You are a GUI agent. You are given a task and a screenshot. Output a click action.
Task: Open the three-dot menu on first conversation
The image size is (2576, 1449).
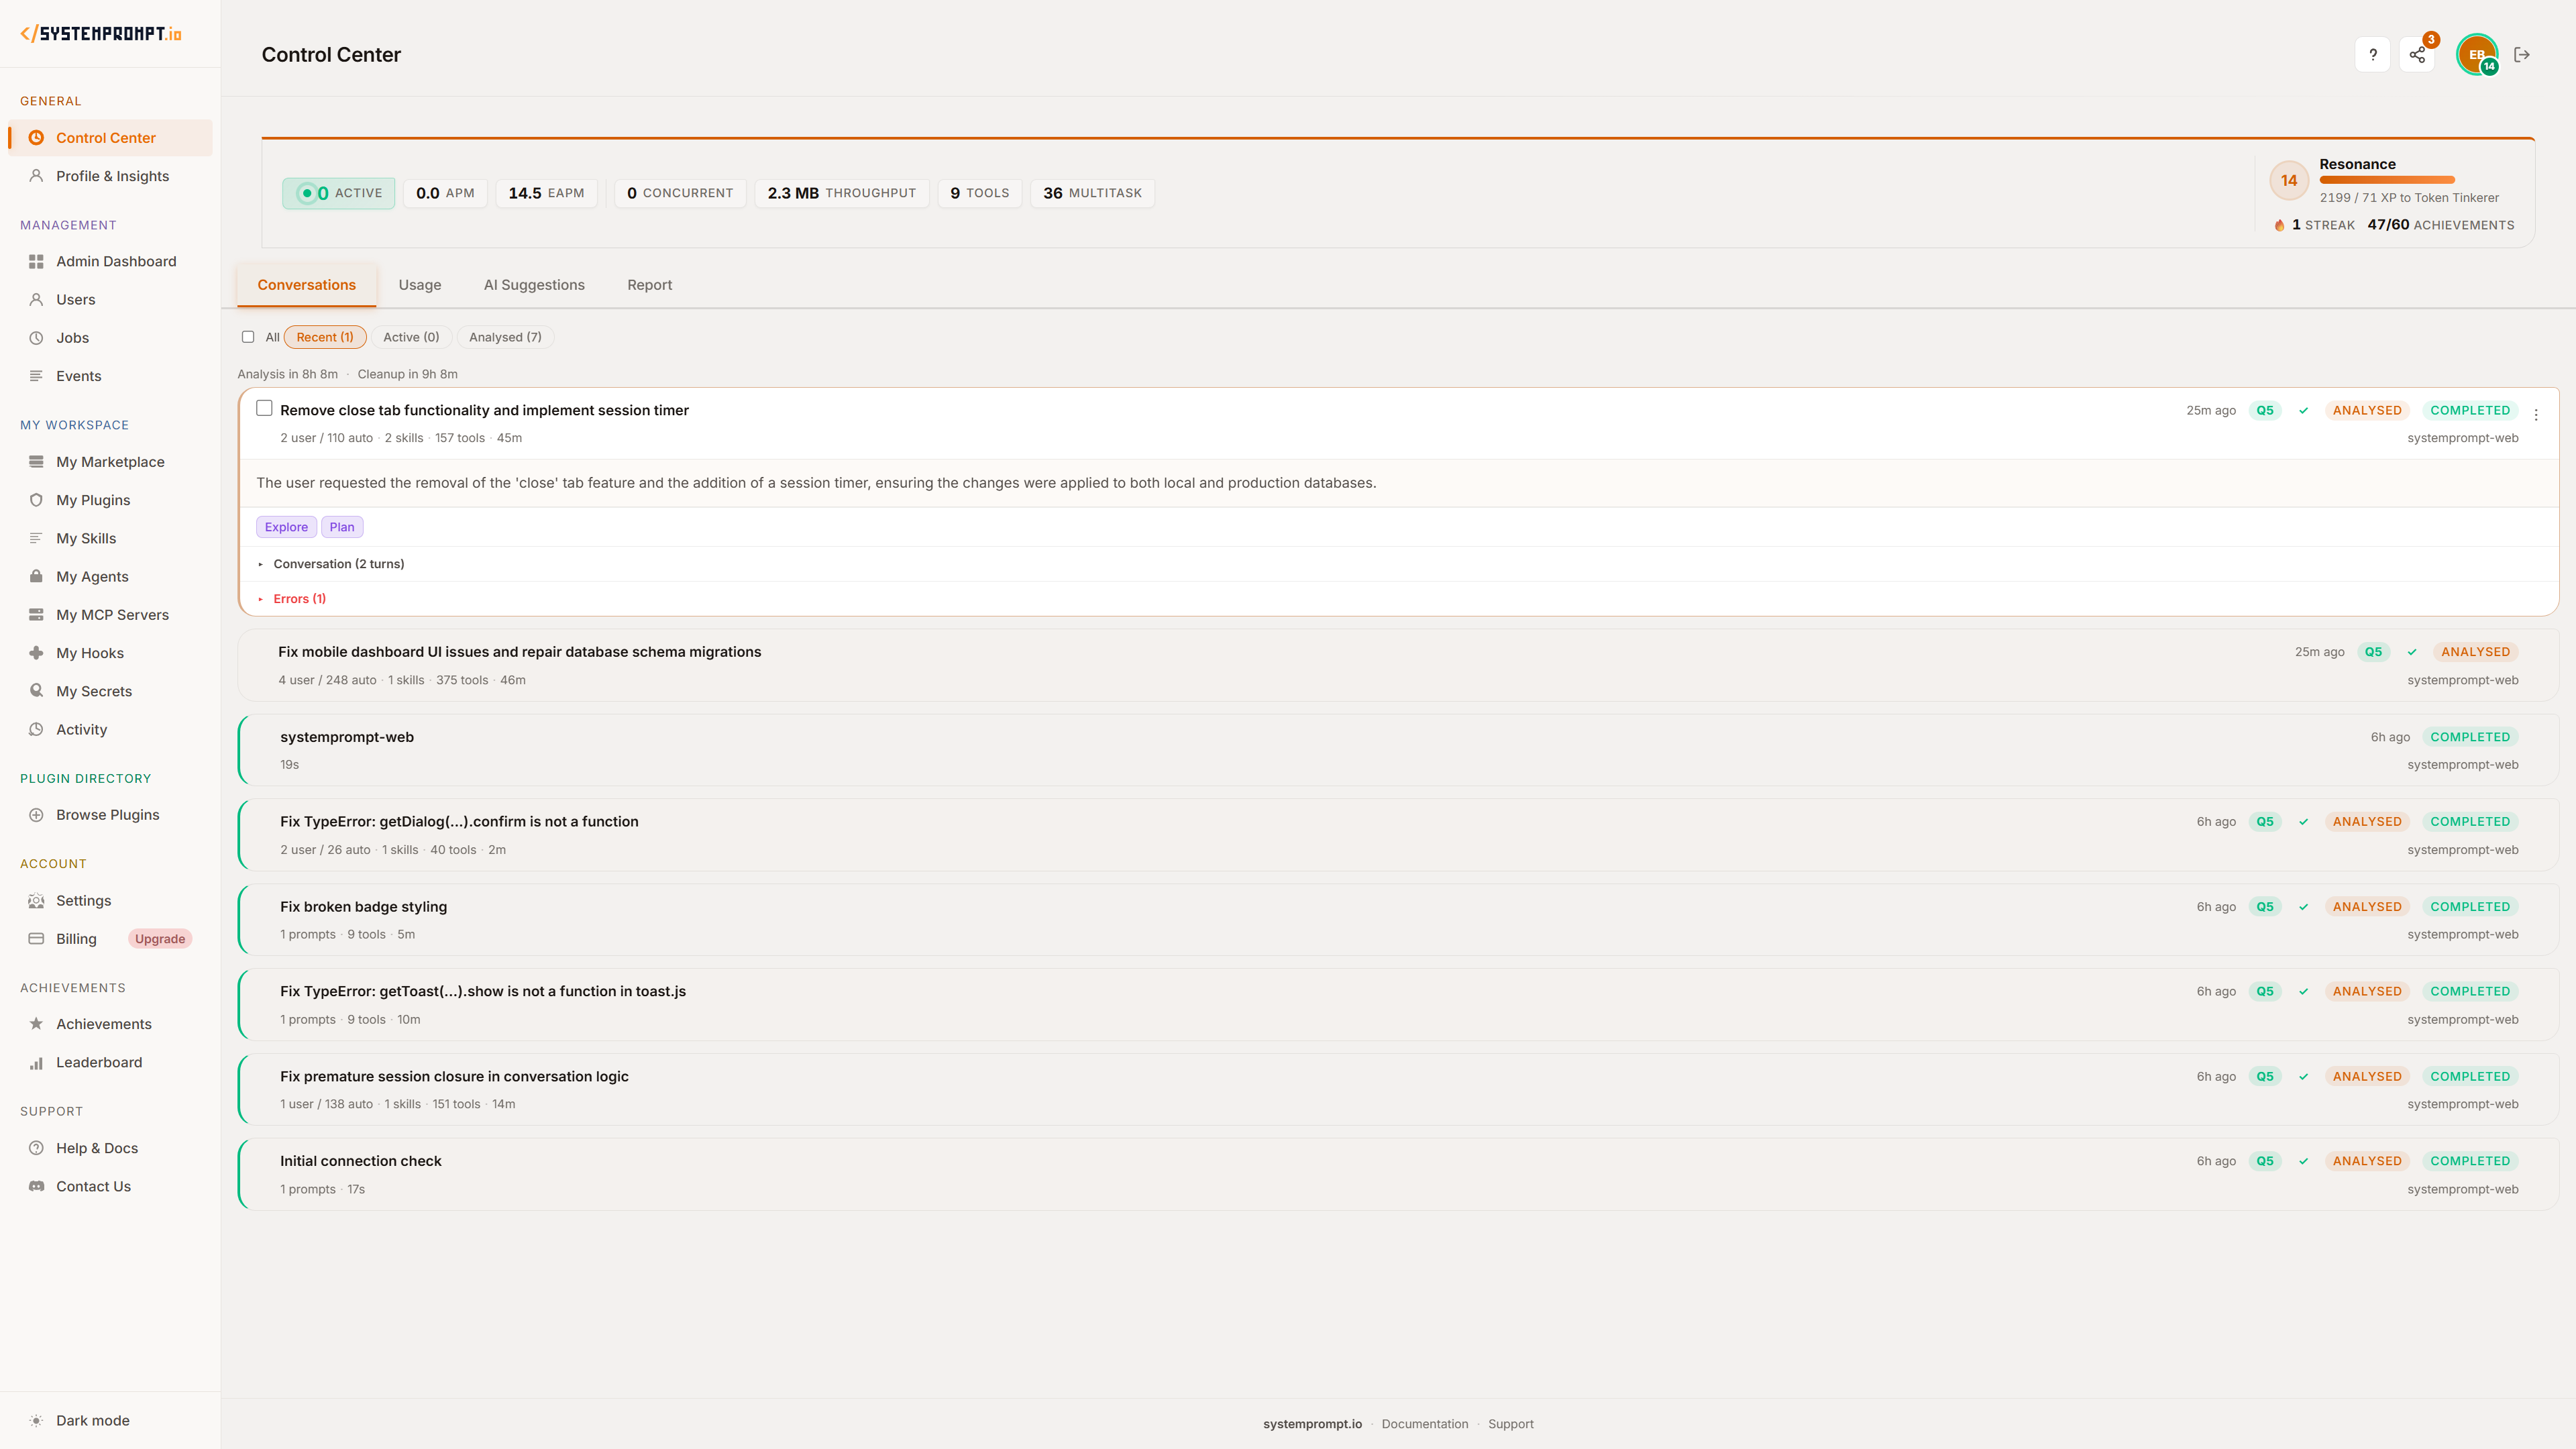click(2536, 414)
